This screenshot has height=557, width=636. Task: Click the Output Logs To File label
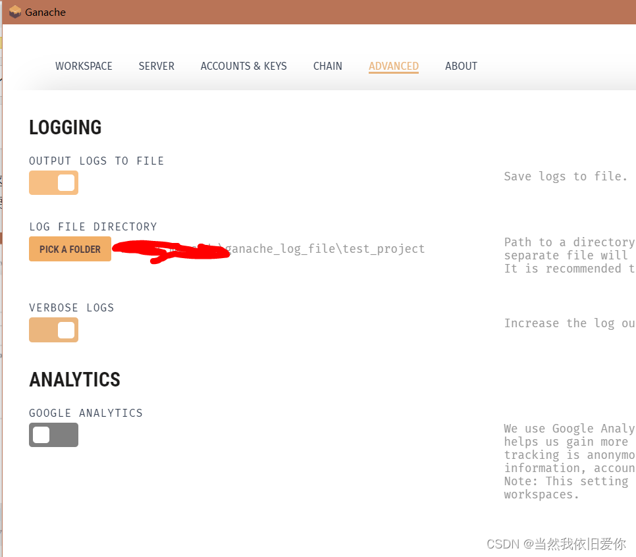pos(97,161)
